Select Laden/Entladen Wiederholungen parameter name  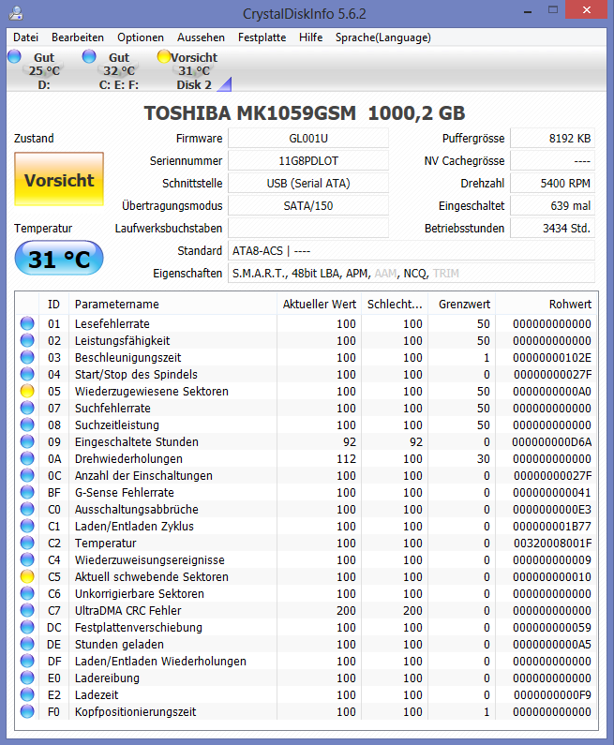coord(160,661)
